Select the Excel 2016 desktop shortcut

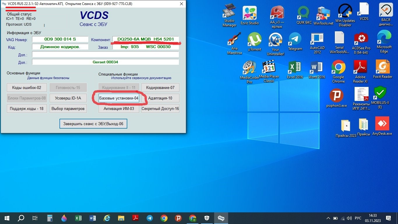point(295,70)
